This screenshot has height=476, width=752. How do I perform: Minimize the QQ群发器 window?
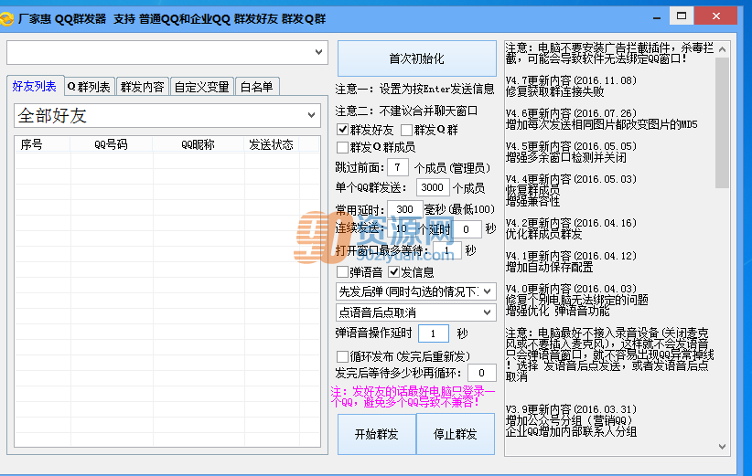click(657, 16)
